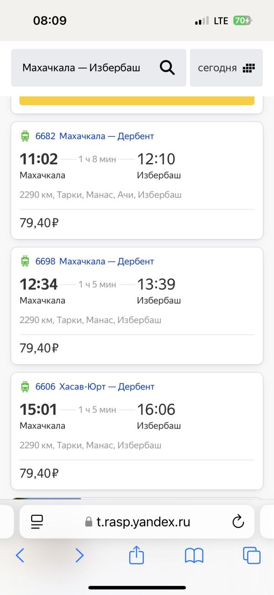Tap the train icon for route 6606
Viewport: 274px width, 595px height.
[x=25, y=387]
